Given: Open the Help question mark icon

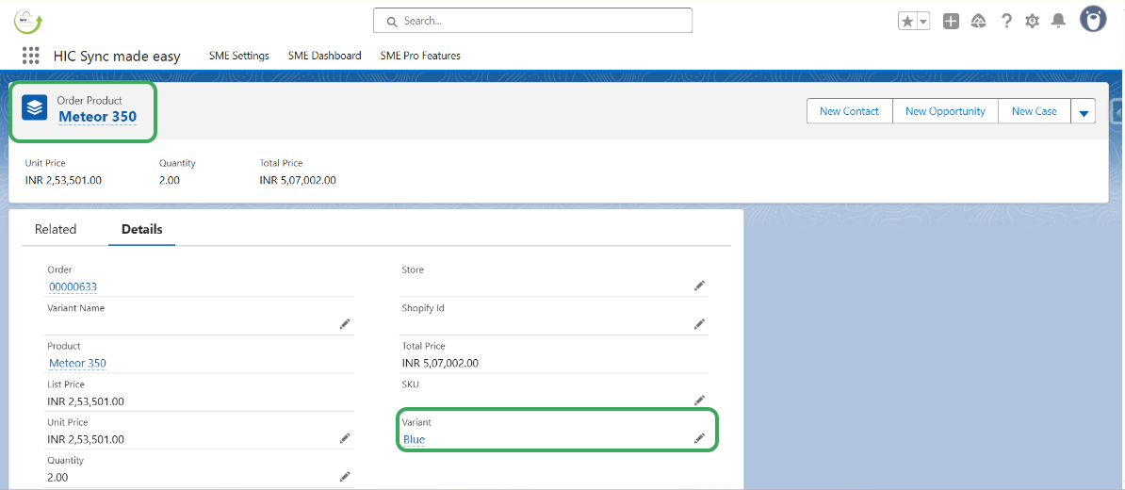Looking at the screenshot, I should (x=1006, y=21).
